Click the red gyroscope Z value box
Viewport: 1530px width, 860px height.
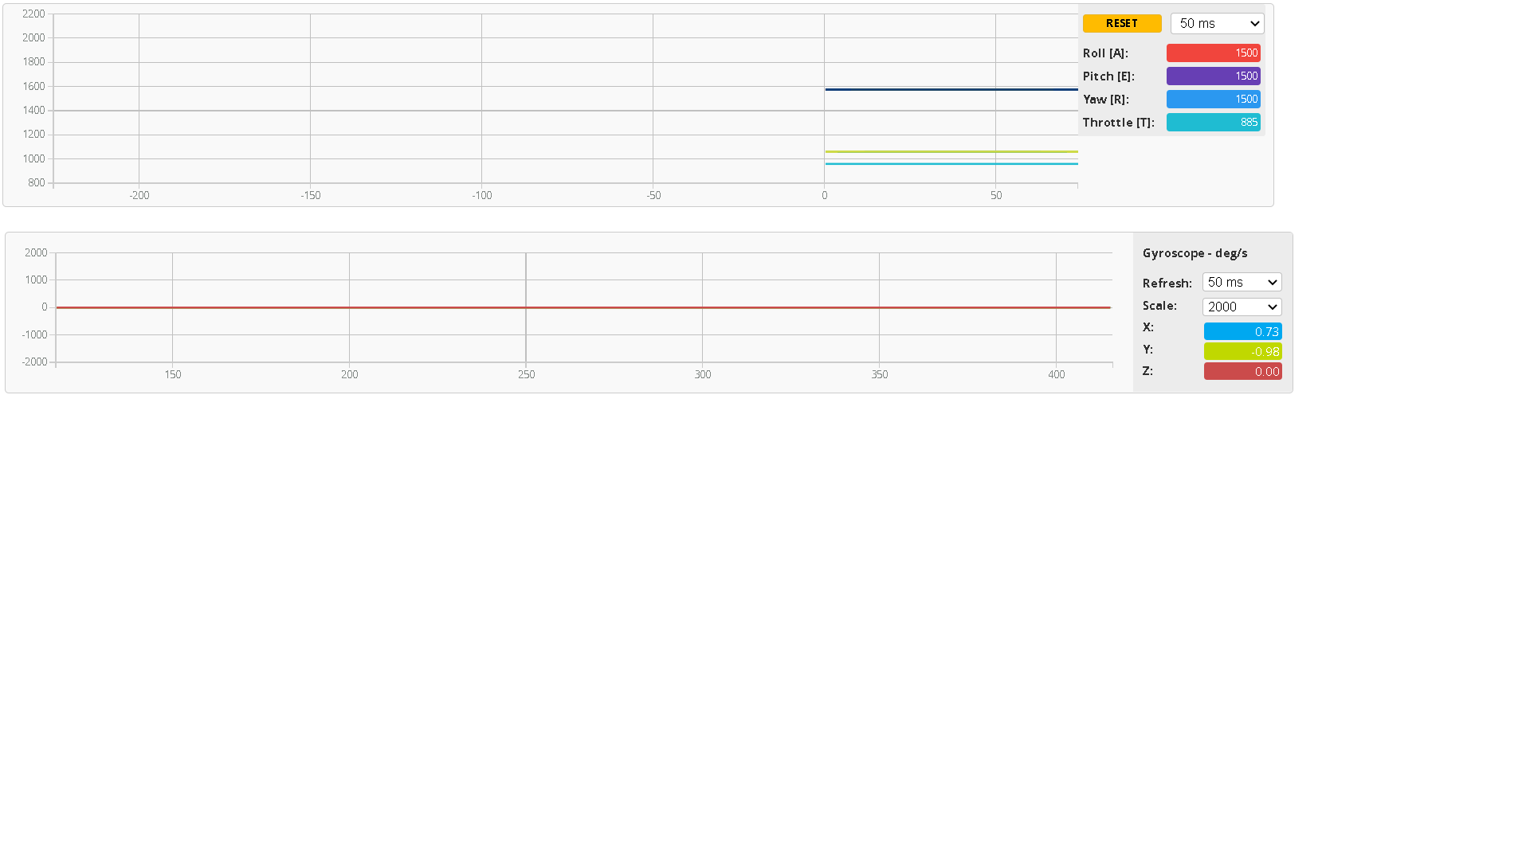[1242, 372]
